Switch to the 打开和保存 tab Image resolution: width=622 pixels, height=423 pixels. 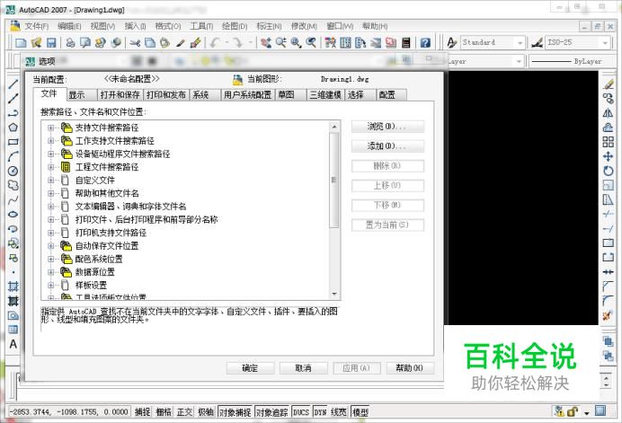(x=120, y=95)
